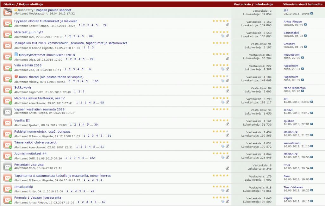325x206 pixels.
Task: Open the Juomisilmoitukset #4 thread
Action: 30,153
